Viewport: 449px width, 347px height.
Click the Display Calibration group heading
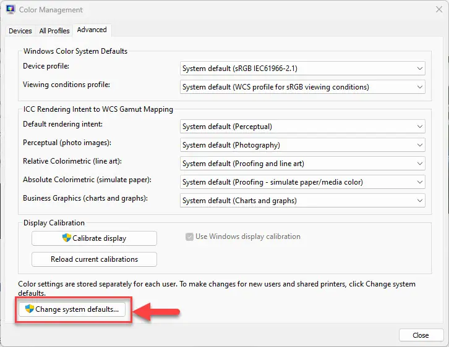click(54, 223)
